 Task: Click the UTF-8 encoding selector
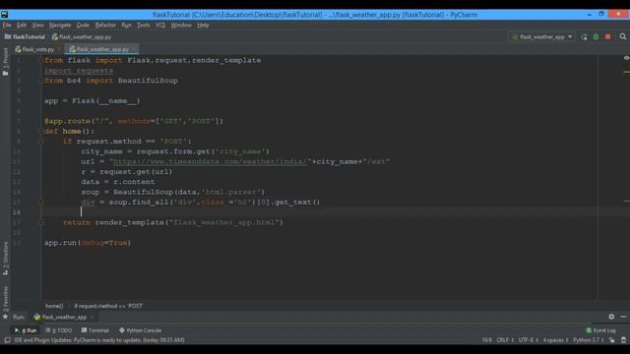click(x=528, y=340)
